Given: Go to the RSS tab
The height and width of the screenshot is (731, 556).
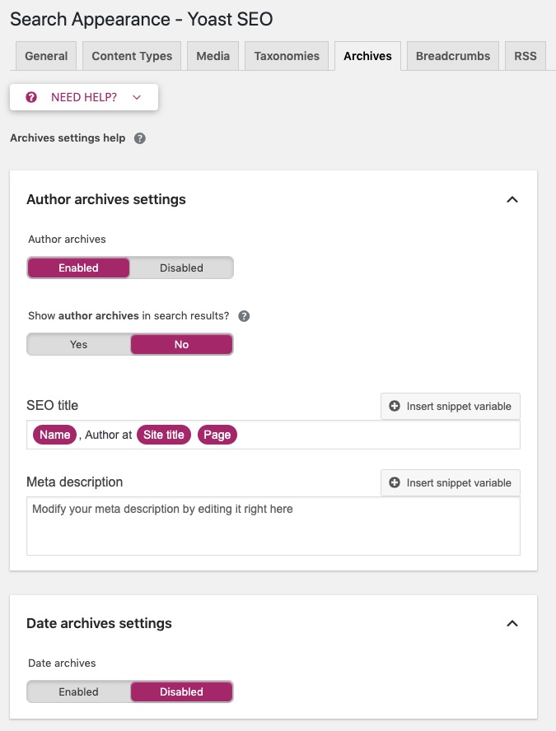Looking at the screenshot, I should pos(526,56).
